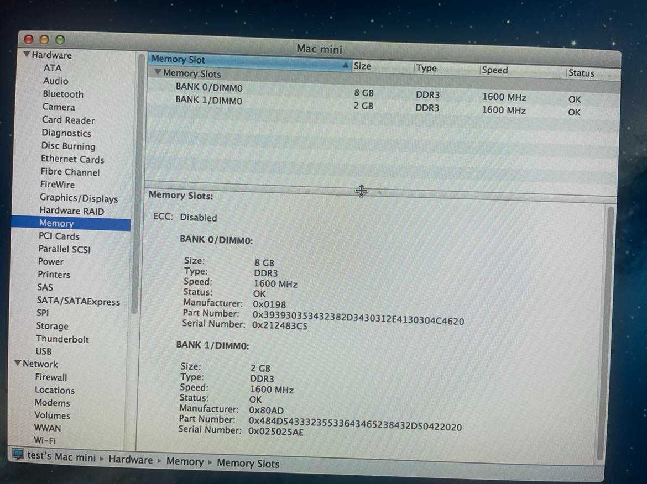This screenshot has height=484, width=647.
Task: Open PCI Cards in the sidebar
Action: pyautogui.click(x=59, y=236)
